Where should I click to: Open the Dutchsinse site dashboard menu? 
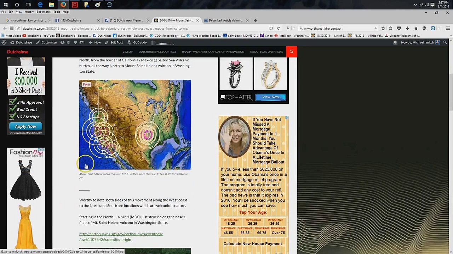(21, 42)
